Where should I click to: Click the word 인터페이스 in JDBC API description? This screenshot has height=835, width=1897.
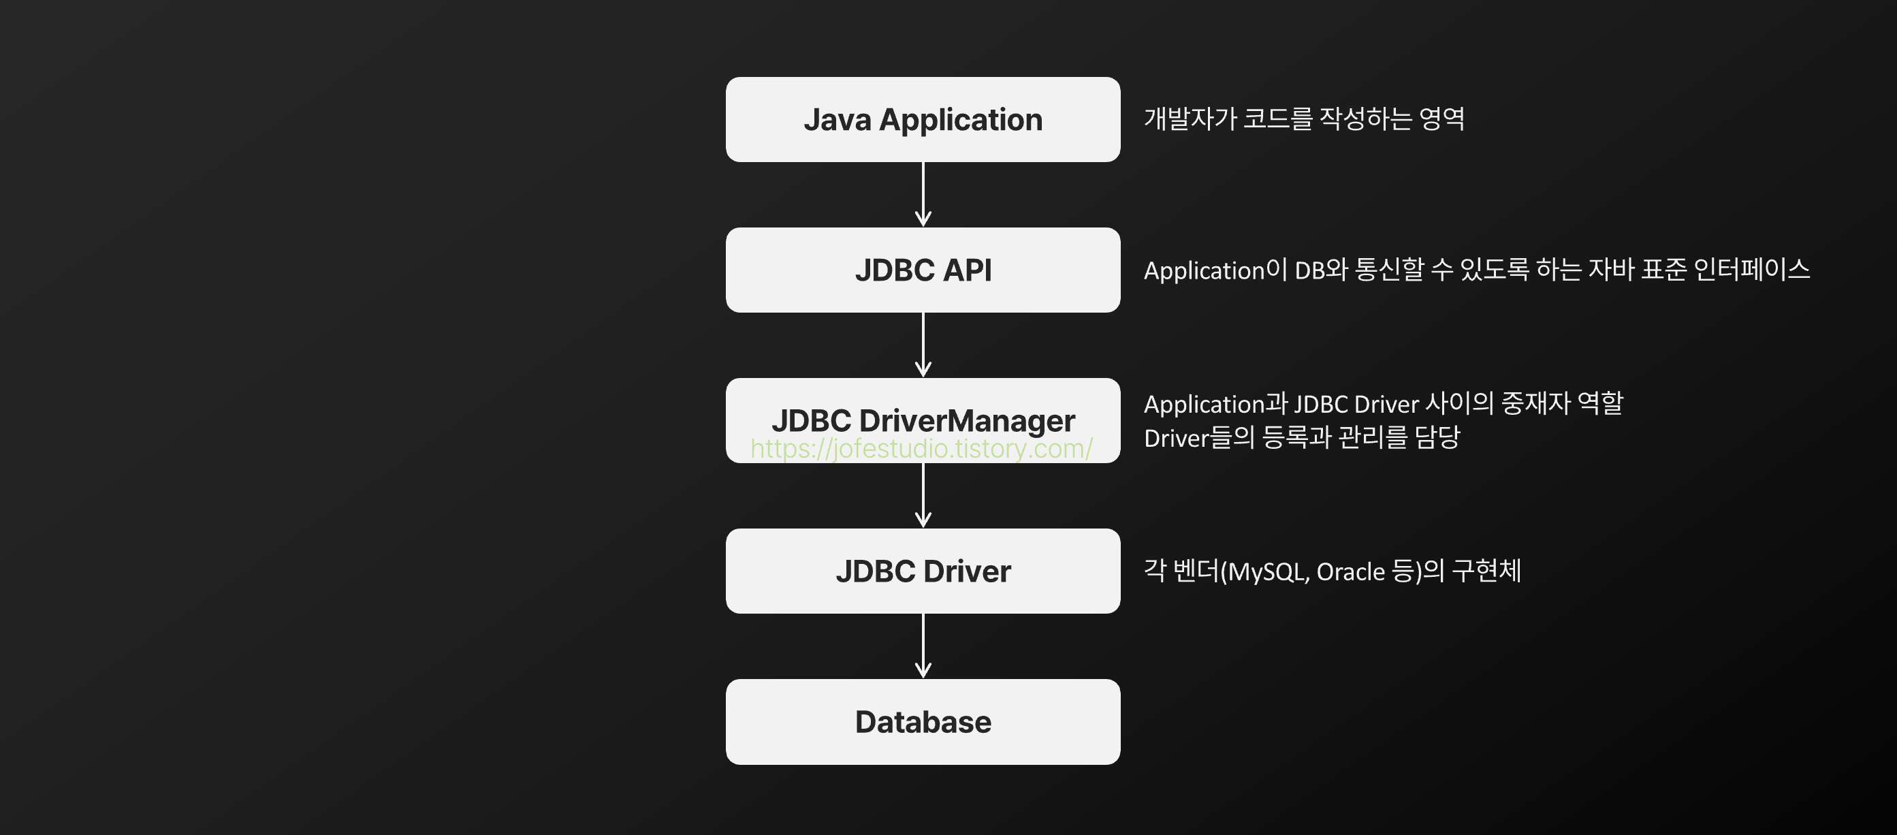point(1751,270)
